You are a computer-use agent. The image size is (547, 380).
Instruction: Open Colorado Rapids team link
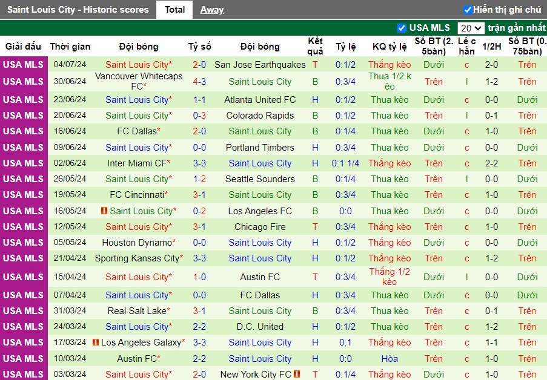[x=260, y=116]
